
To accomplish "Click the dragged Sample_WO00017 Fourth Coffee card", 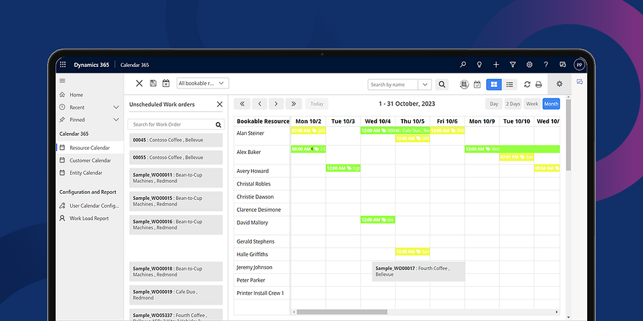I will 419,271.
